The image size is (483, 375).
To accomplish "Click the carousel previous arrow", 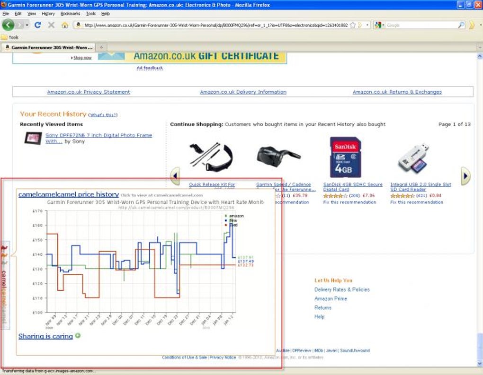I will pyautogui.click(x=175, y=176).
